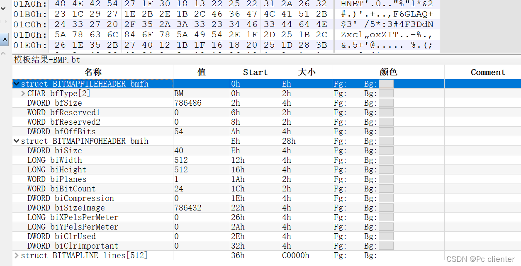Select the DWORD biClrImportant row

pos(267,246)
